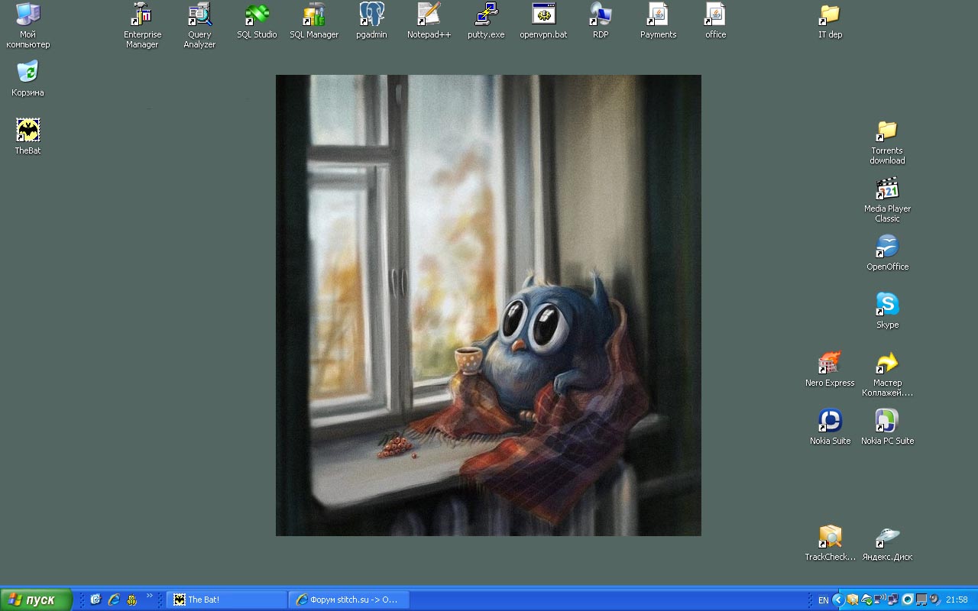Expand the Quick Launch overflow chevron
Screen dimensions: 978x611
150,596
